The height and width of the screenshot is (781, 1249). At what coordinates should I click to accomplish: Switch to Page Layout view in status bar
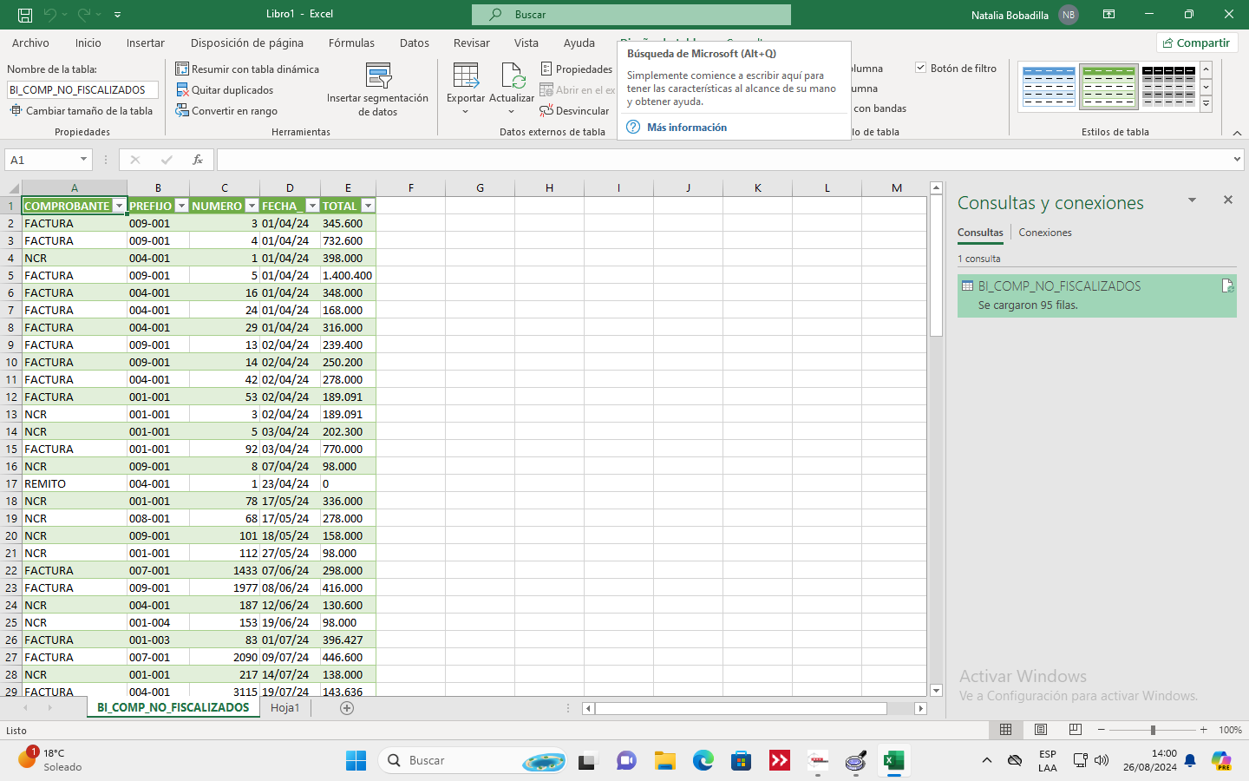(x=1041, y=730)
